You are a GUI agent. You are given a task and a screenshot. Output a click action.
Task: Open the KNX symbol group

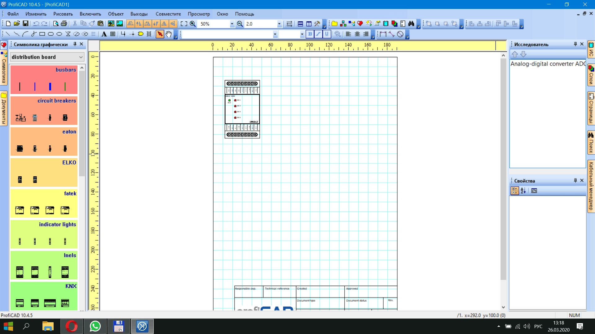pyautogui.click(x=44, y=296)
